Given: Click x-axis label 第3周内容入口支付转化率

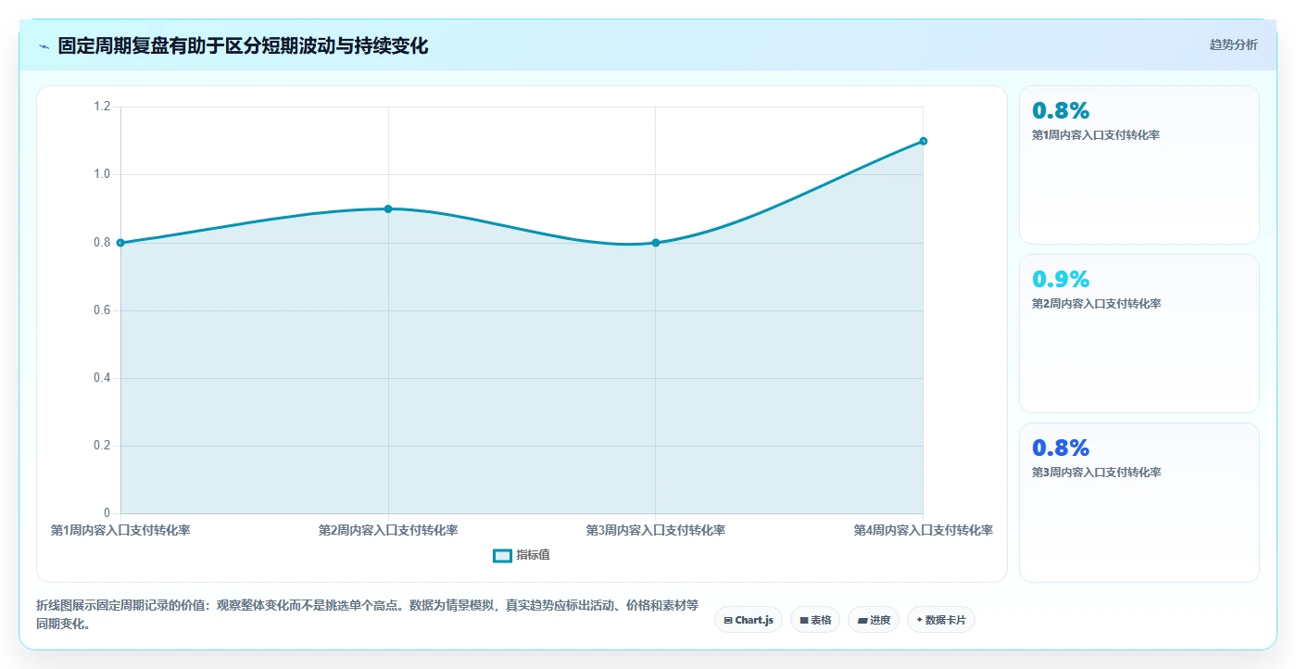Looking at the screenshot, I should click(x=656, y=530).
